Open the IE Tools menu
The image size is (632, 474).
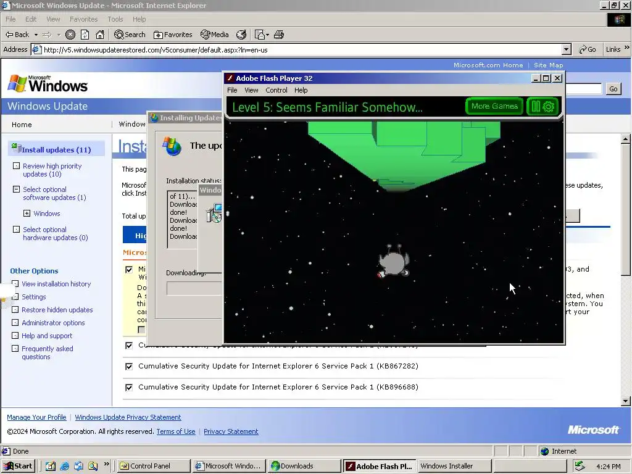(x=115, y=19)
